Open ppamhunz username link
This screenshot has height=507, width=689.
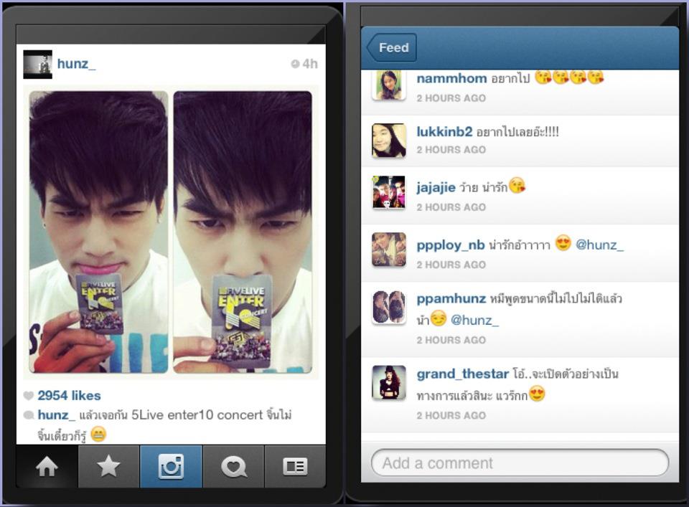point(451,298)
